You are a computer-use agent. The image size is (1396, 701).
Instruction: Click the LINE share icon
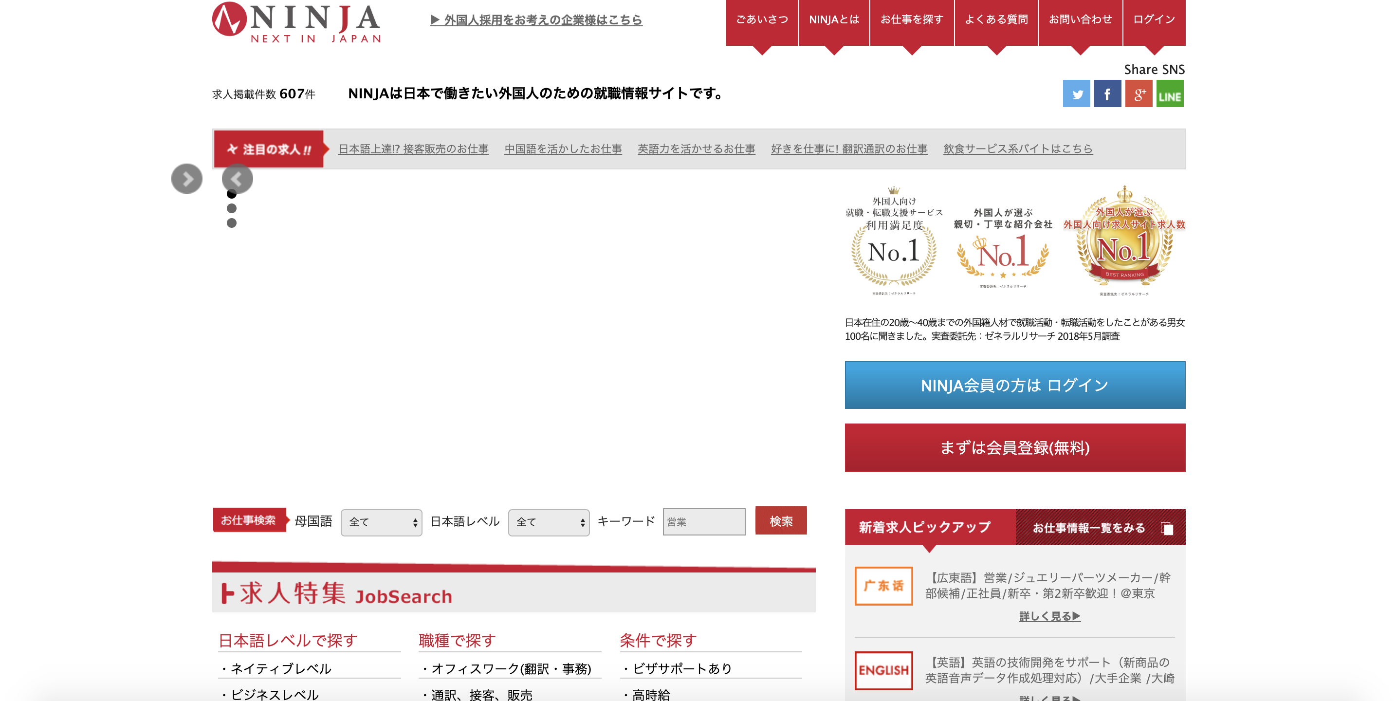coord(1170,94)
